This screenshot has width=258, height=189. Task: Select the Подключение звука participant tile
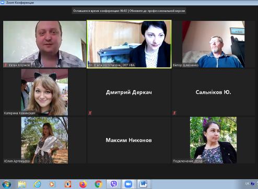[214, 140]
